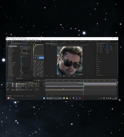
Task: Select the Brush tool
Action: (x=32, y=41)
